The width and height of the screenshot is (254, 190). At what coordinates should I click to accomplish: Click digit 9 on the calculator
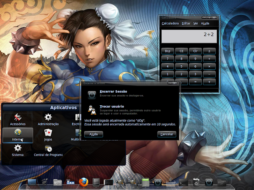[x=195, y=59]
